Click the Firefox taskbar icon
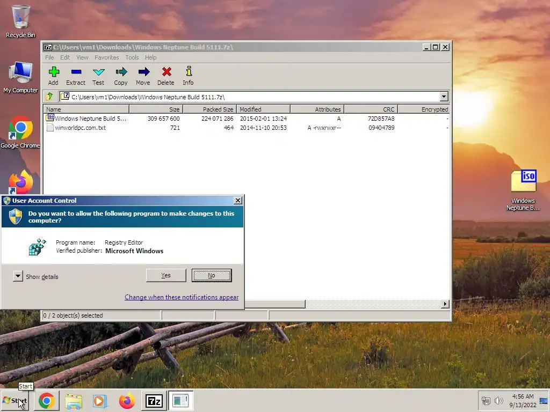 point(127,400)
